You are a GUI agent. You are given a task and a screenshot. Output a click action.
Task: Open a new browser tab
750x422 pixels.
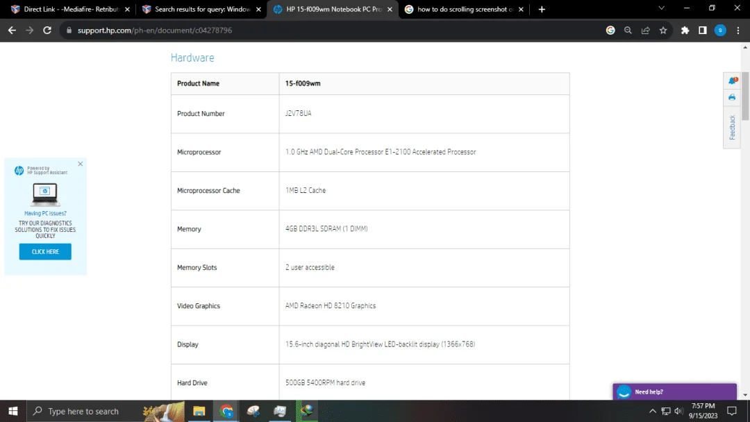click(x=542, y=9)
